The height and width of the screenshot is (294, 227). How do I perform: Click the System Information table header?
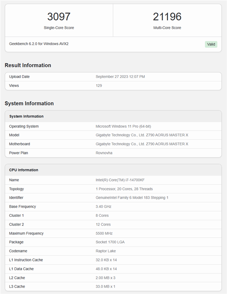26,117
